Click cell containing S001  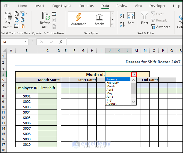(27, 96)
